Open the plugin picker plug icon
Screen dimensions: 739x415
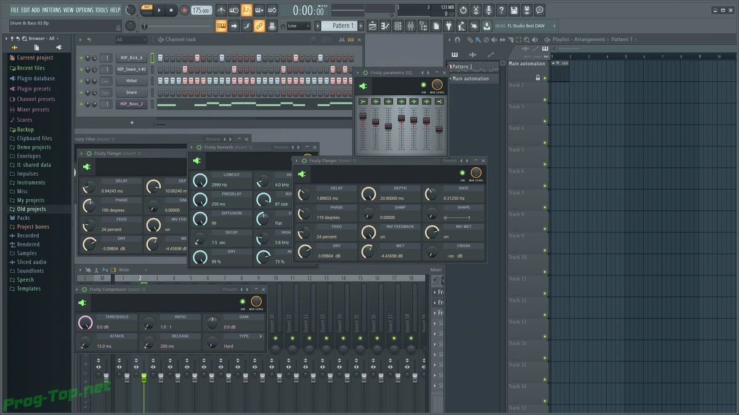[x=448, y=26]
